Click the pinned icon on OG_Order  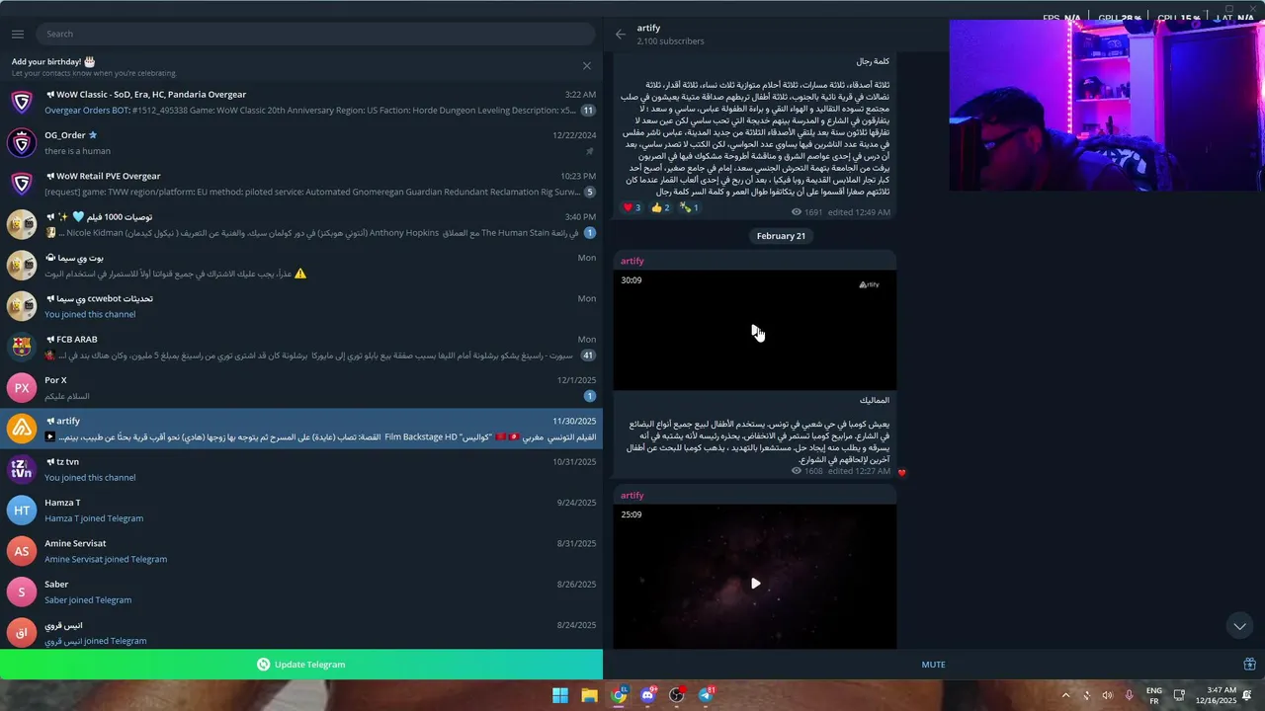tap(590, 151)
